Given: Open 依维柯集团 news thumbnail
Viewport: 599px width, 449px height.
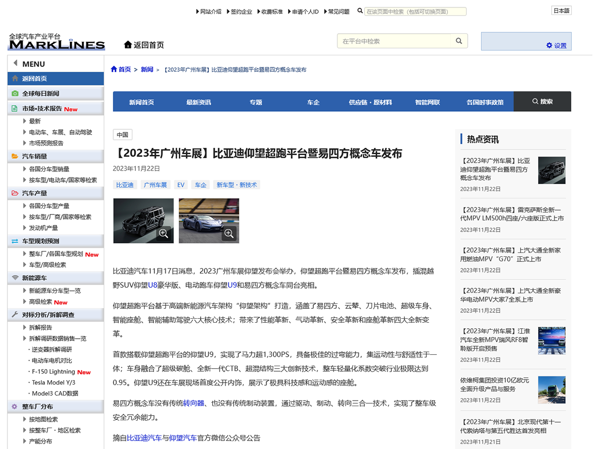Looking at the screenshot, I should 552,390.
